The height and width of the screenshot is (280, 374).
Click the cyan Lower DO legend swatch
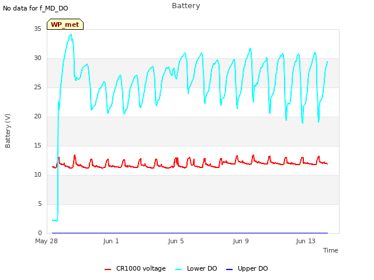[178, 269]
